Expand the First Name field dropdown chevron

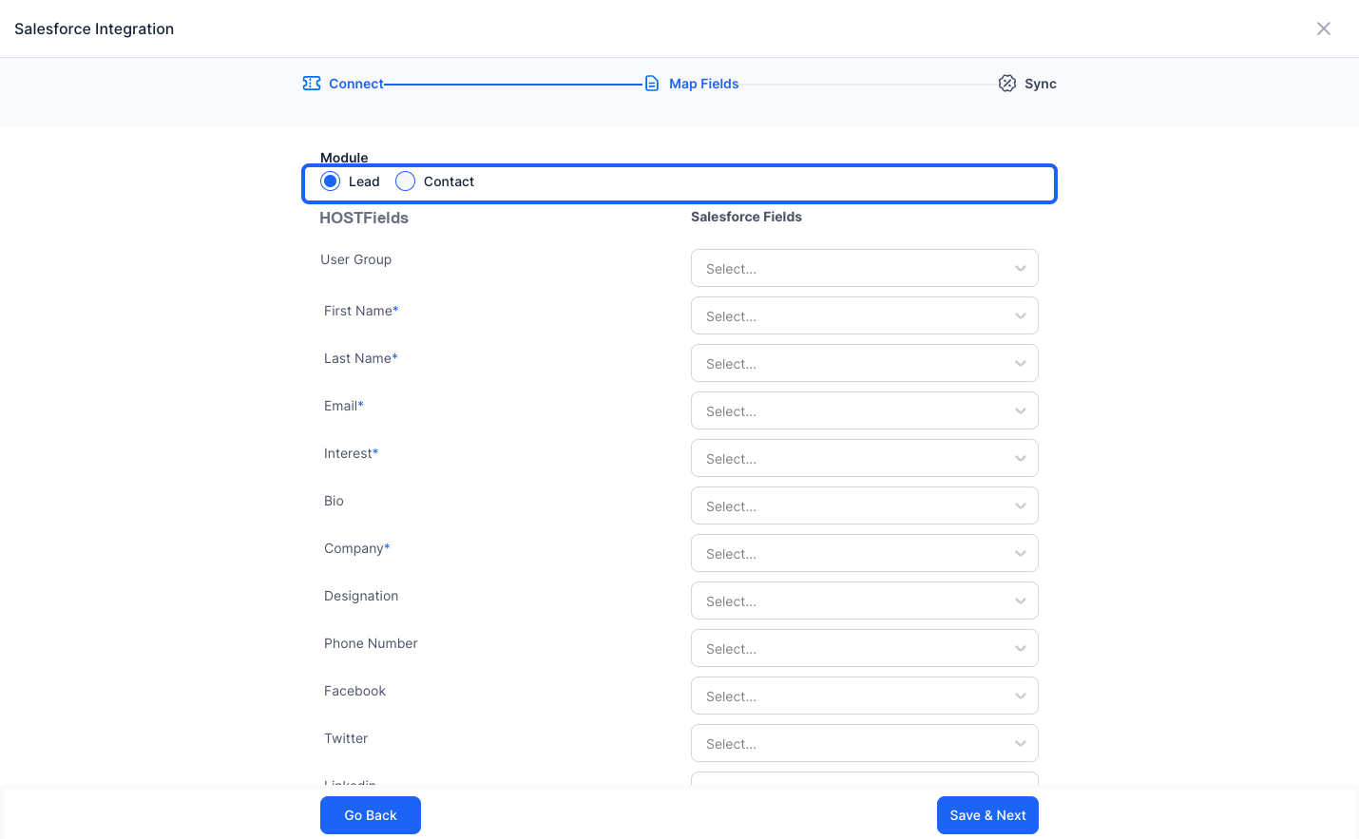point(1021,315)
